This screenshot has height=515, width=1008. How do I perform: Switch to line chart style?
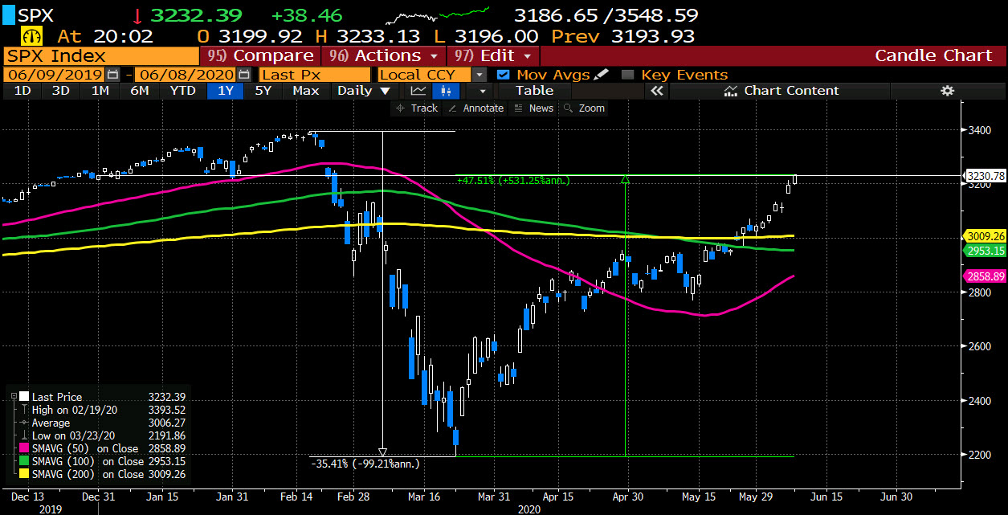pos(418,91)
